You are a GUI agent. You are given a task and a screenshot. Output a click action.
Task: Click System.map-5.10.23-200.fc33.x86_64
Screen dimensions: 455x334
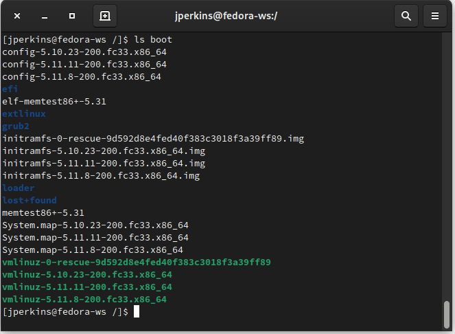click(x=95, y=225)
